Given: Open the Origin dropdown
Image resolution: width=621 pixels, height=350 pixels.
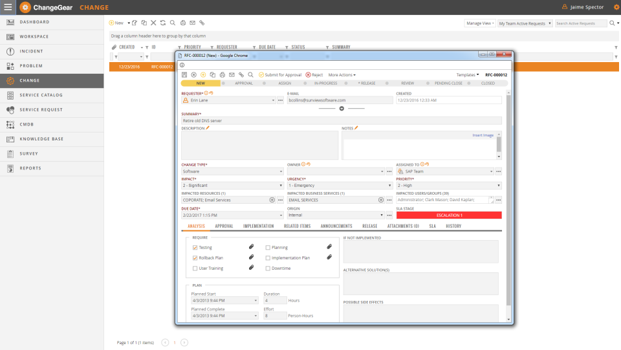Looking at the screenshot, I should pos(382,215).
